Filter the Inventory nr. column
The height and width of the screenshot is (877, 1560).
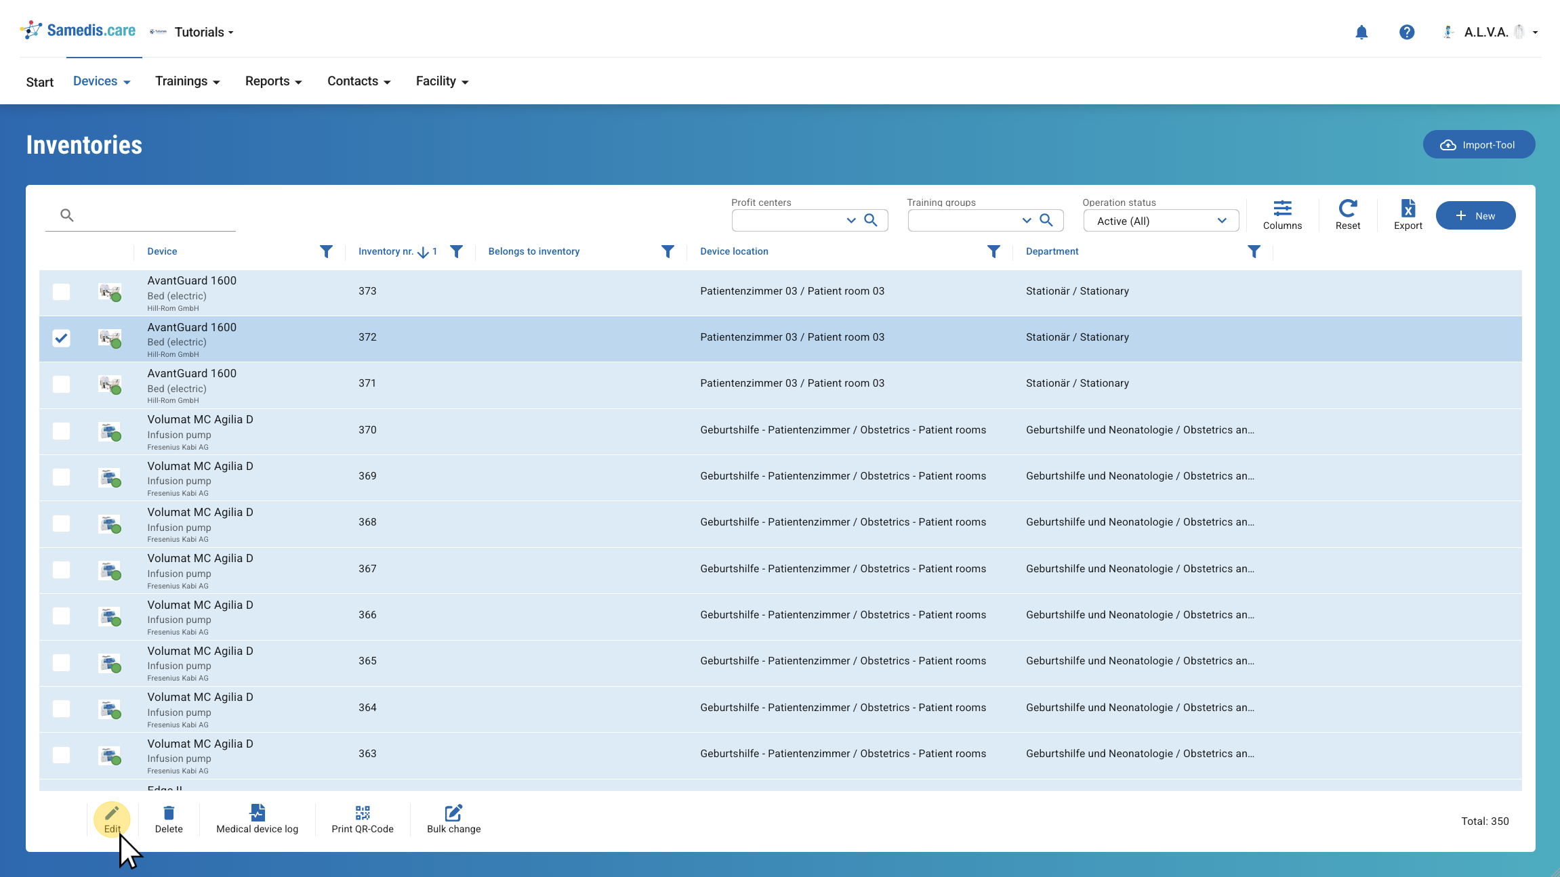click(x=457, y=252)
